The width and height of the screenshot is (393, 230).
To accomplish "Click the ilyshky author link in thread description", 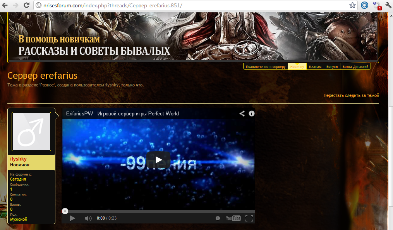I will pyautogui.click(x=112, y=85).
